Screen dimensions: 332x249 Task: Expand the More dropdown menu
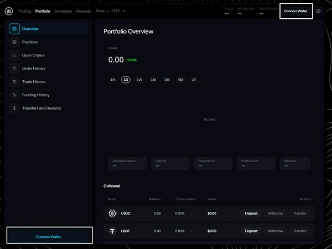click(102, 11)
